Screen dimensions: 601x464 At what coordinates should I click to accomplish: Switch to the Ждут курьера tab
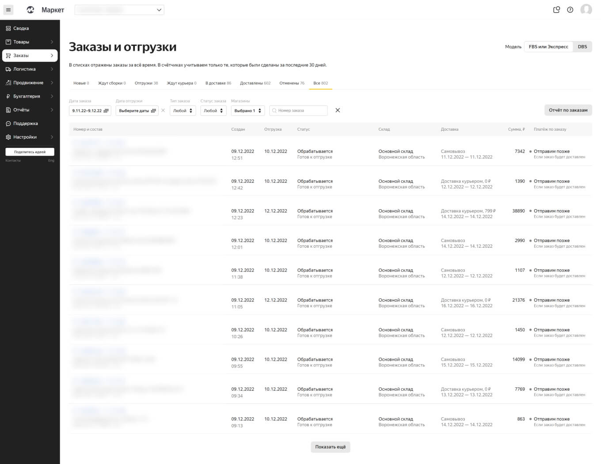point(182,83)
